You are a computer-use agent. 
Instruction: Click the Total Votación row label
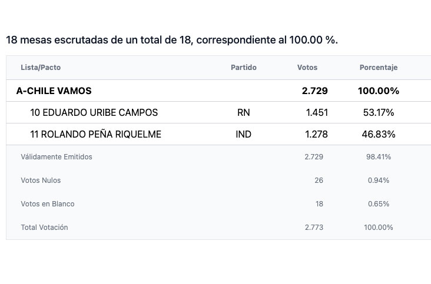coord(44,228)
